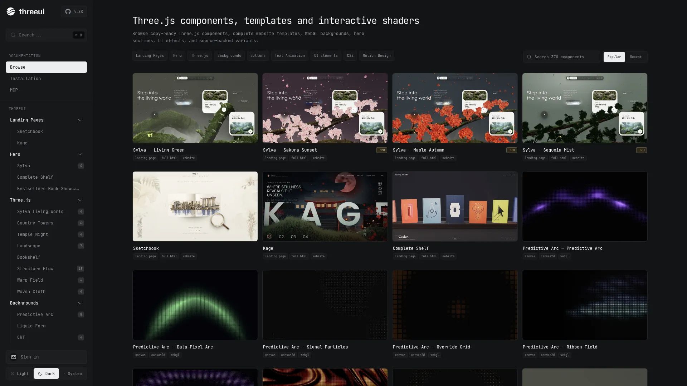Open the Browse documentation page

[46, 67]
